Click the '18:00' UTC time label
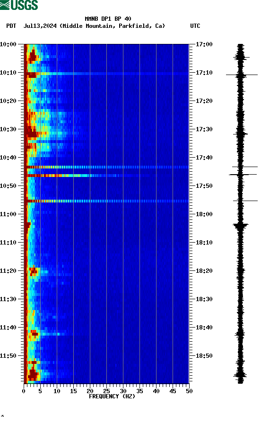 point(204,214)
